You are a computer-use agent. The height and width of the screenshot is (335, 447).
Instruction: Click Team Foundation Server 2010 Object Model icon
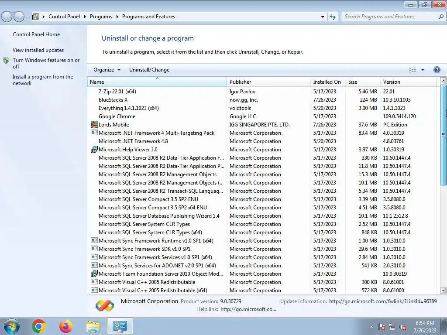(x=94, y=274)
